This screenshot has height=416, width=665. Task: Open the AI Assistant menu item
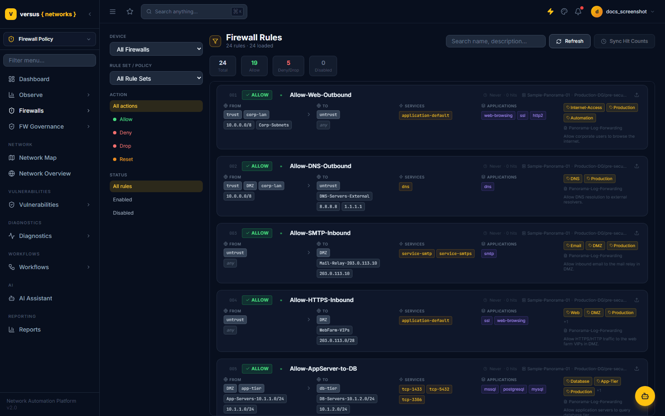coord(49,298)
